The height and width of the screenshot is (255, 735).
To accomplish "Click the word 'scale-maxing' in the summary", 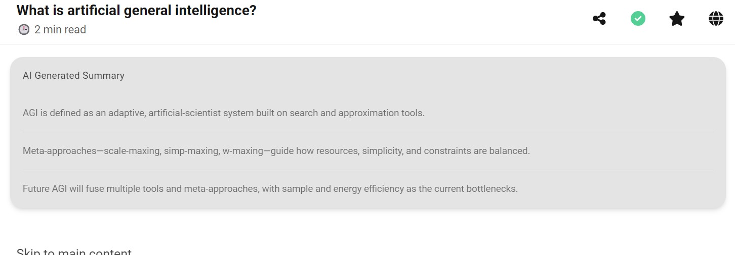I will click(131, 151).
